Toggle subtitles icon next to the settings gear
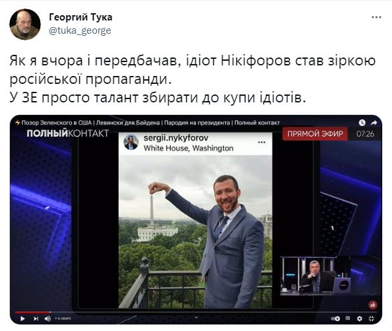Viewport: 392px width, 331px height. point(348,318)
